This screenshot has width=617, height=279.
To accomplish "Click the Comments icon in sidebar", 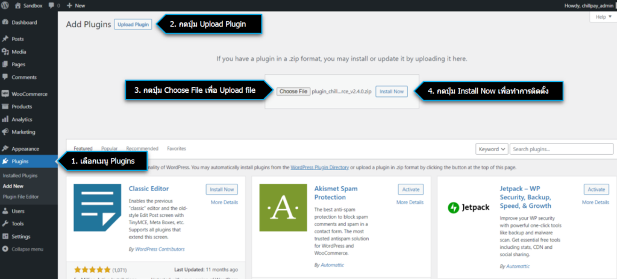I will click(5, 77).
